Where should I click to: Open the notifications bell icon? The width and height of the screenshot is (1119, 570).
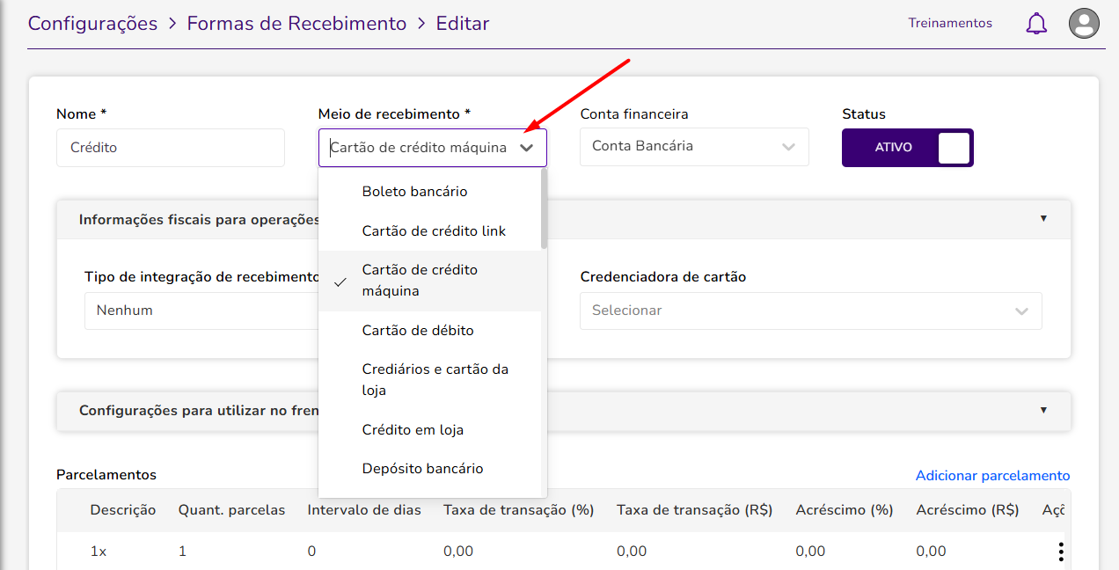click(x=1037, y=24)
